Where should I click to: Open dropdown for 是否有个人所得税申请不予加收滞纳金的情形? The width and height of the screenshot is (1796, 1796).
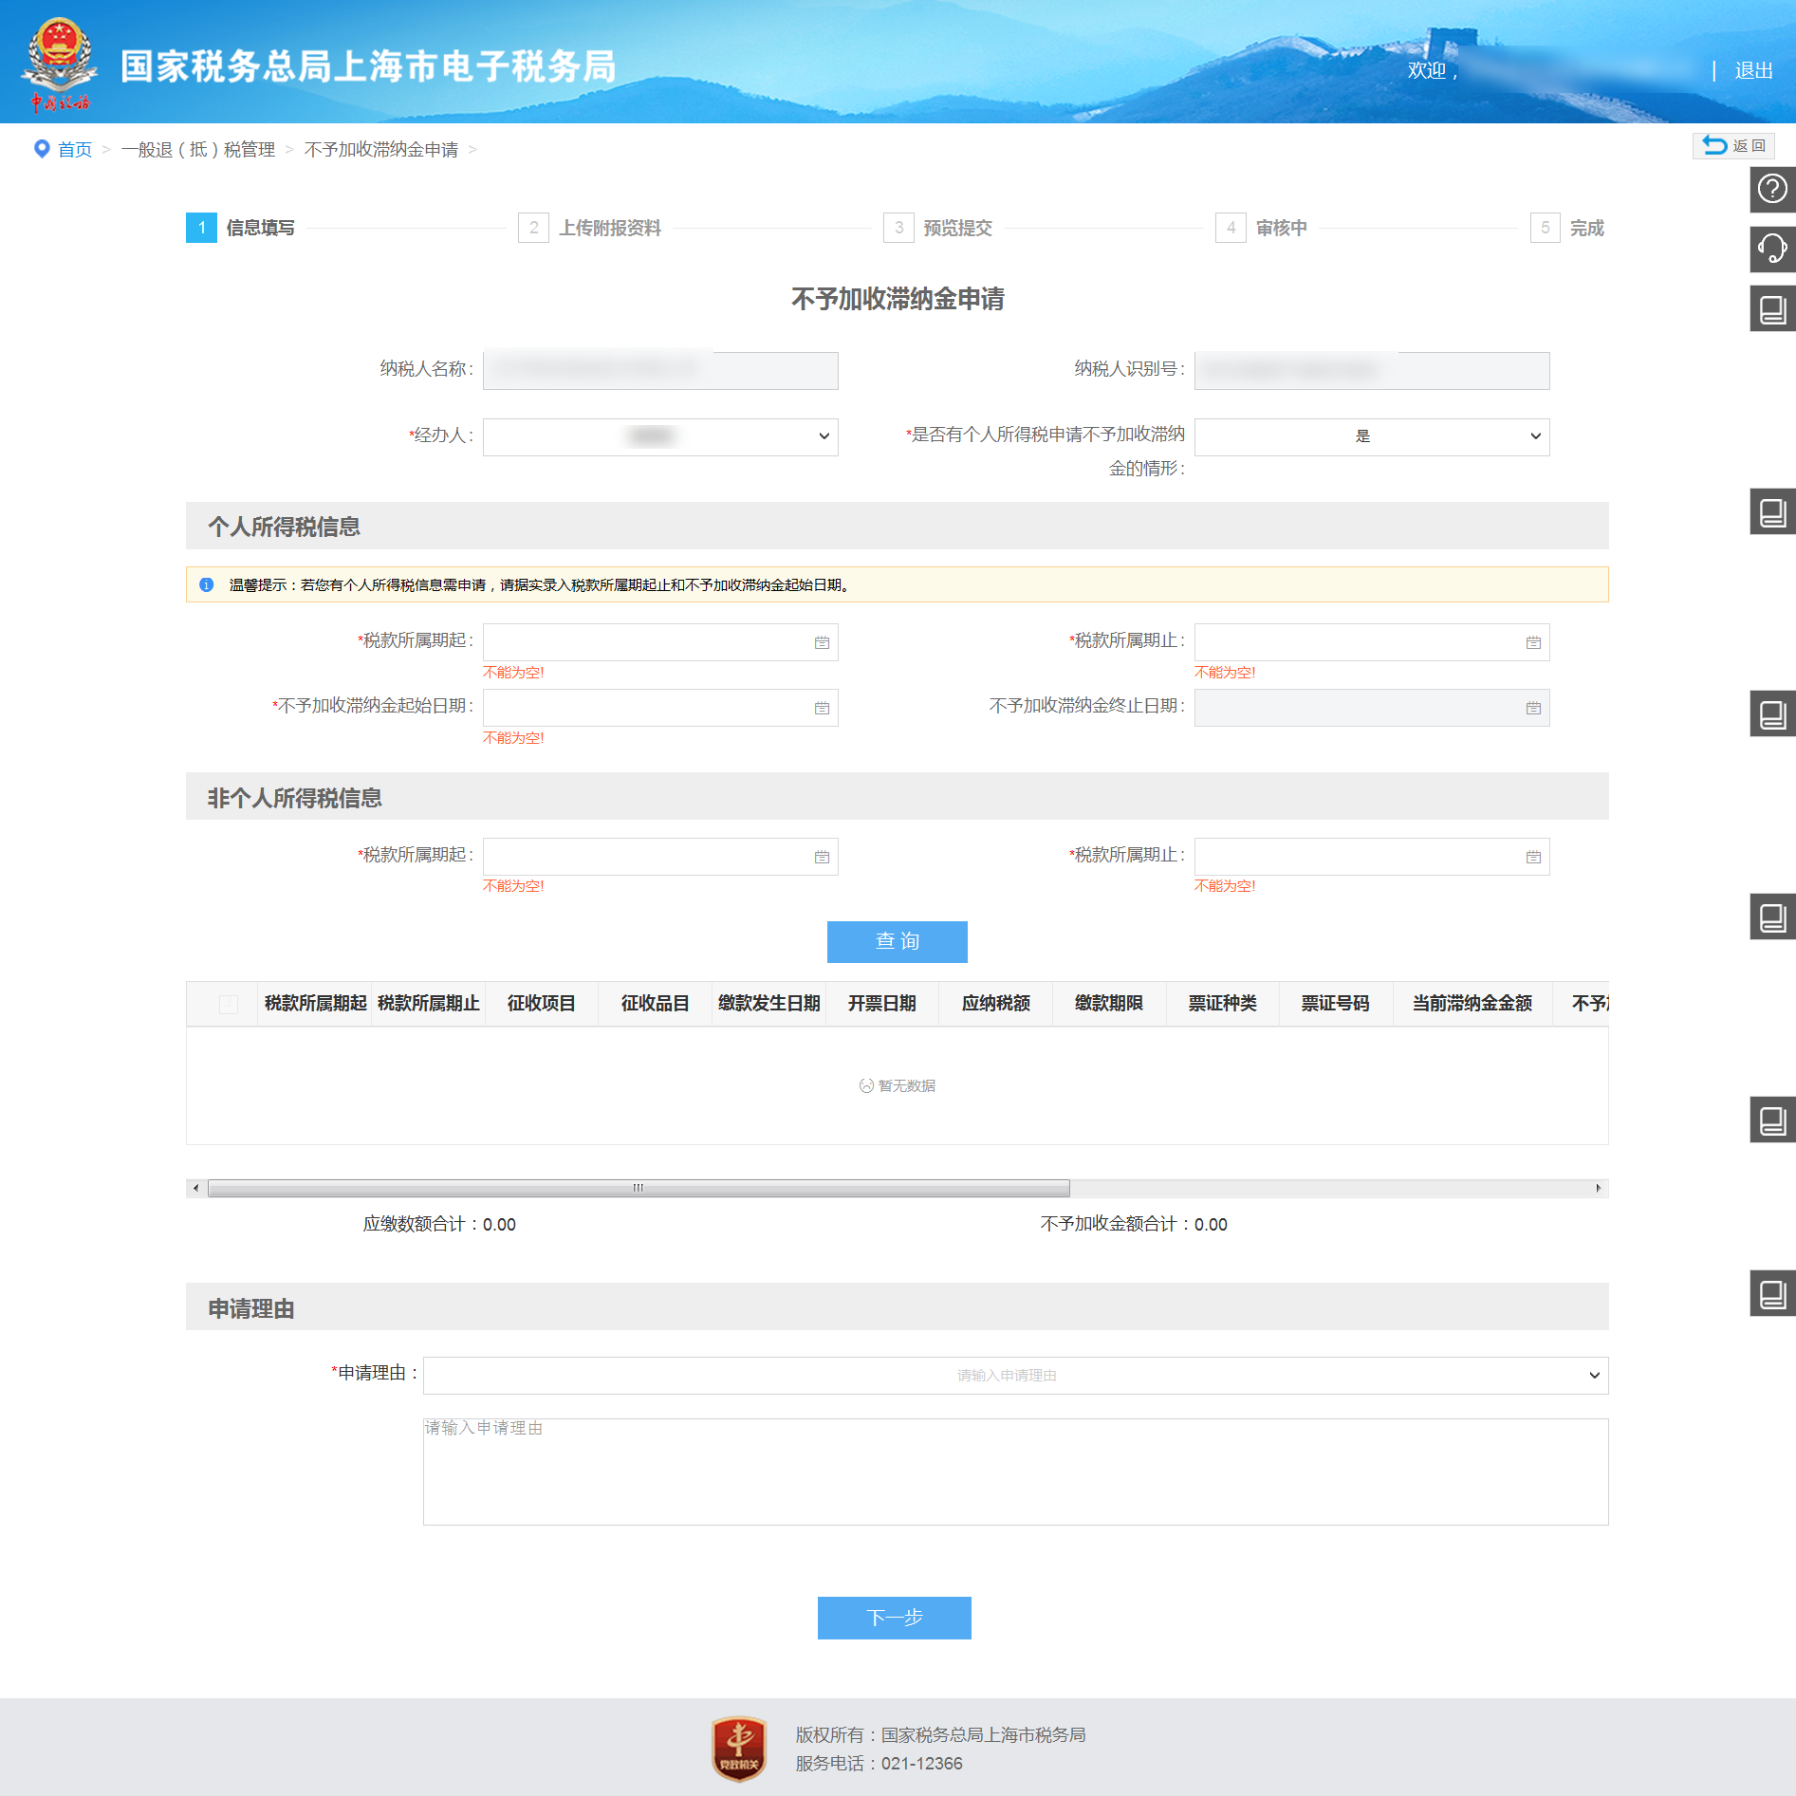1372,436
